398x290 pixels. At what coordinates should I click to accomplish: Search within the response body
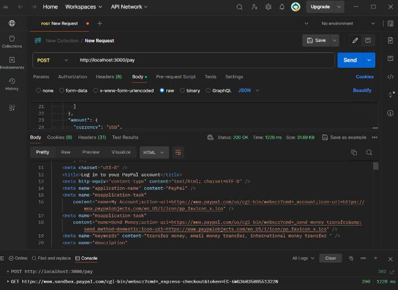click(x=369, y=152)
